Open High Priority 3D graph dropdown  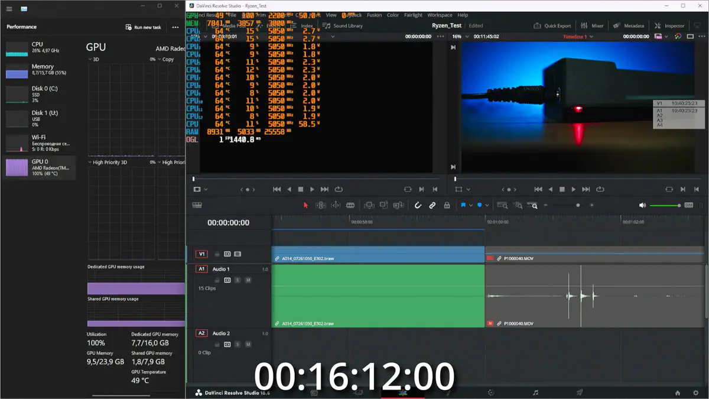[90, 162]
